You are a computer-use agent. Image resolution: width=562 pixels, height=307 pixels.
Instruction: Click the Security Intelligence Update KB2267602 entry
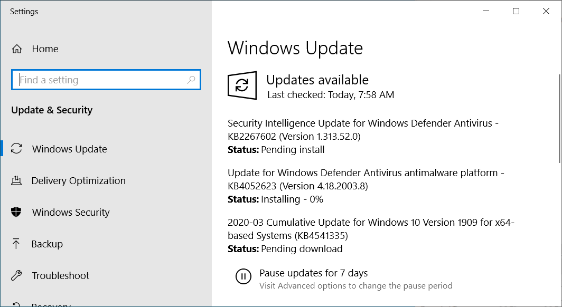(363, 130)
